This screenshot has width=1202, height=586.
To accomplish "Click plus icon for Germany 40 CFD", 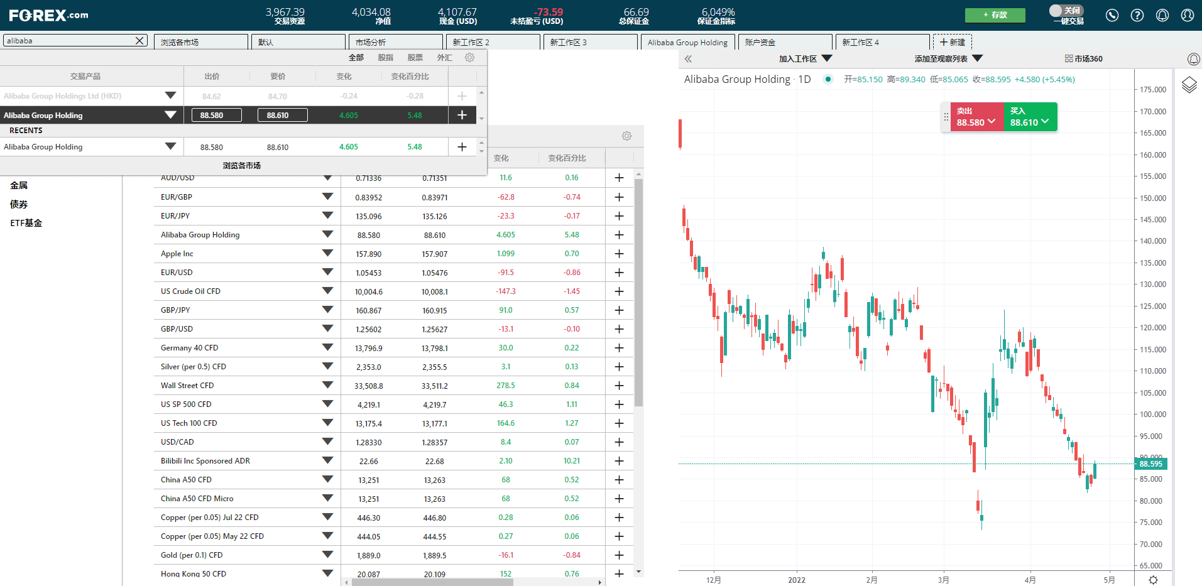I will click(619, 348).
